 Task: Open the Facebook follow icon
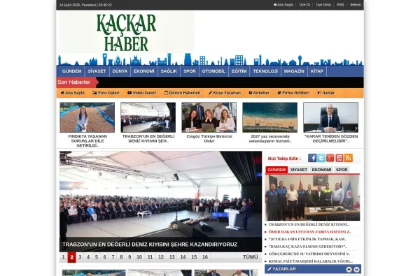coord(312,158)
